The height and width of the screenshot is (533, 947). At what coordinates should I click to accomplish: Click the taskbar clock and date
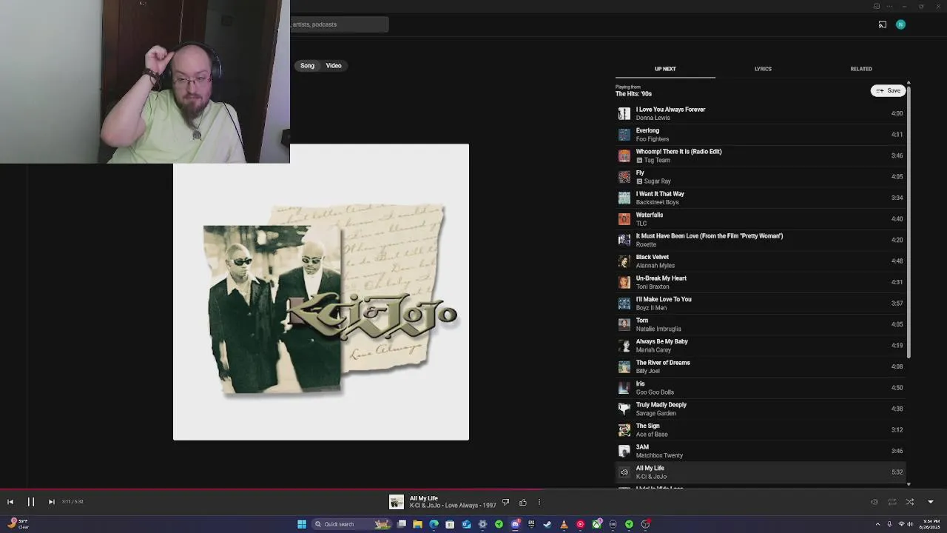(930, 524)
